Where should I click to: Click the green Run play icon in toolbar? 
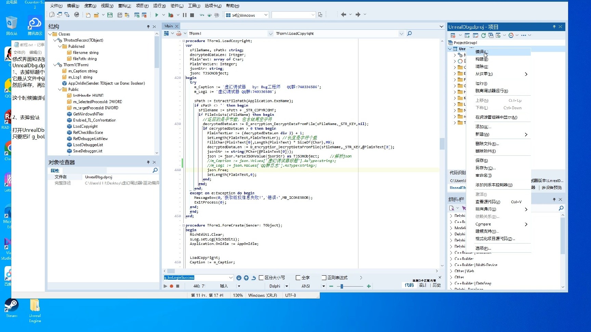[x=157, y=15]
